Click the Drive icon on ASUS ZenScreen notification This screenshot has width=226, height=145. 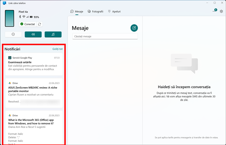[10, 83]
